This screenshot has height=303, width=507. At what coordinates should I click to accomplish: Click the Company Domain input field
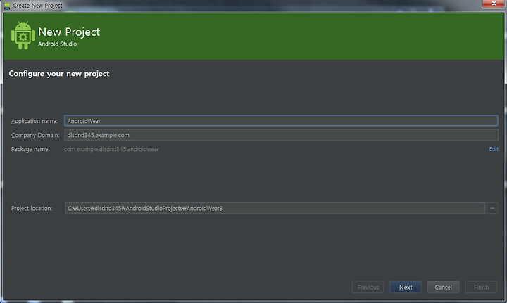coord(281,135)
